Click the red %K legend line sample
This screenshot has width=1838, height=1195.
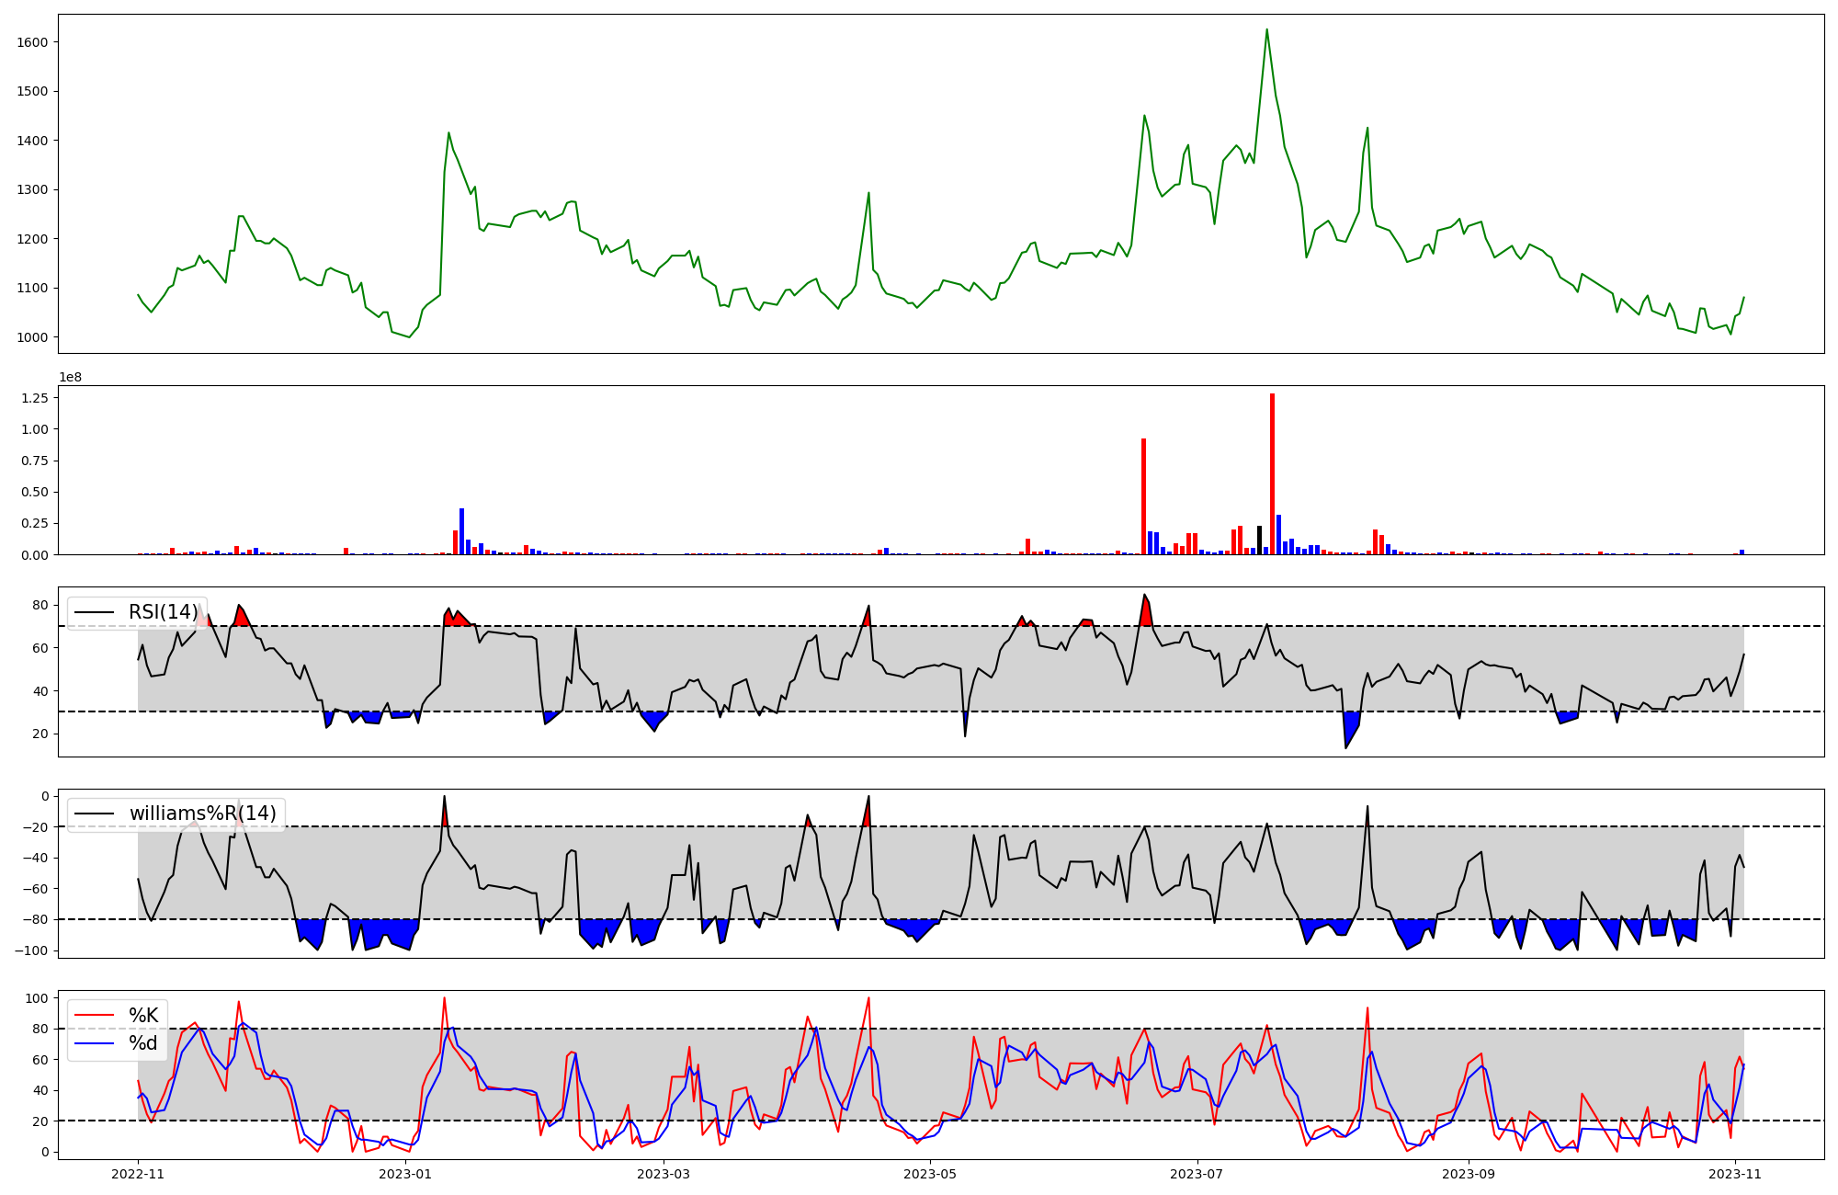coord(94,1016)
